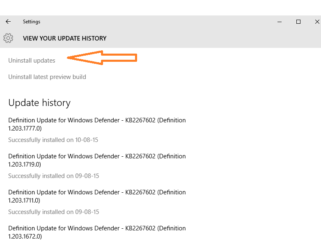The width and height of the screenshot is (321, 241).
Task: Close the Settings window
Action: click(317, 22)
